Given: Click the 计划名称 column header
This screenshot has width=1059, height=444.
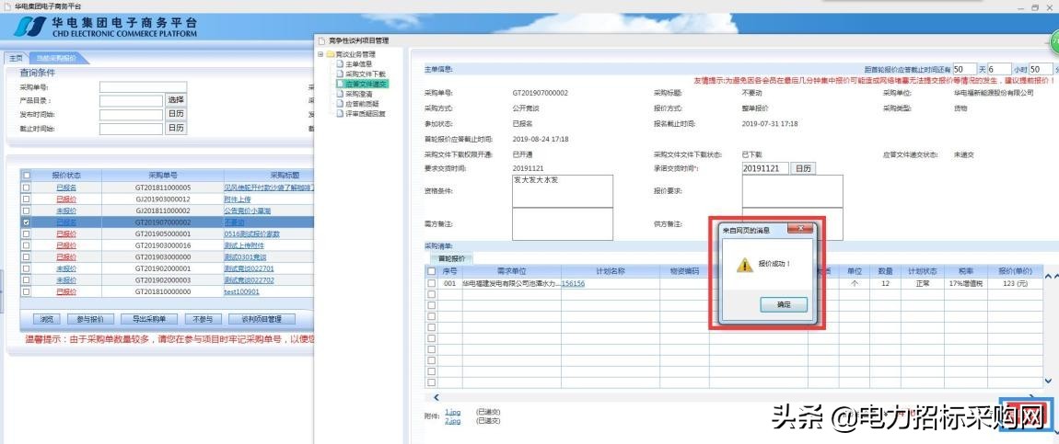Looking at the screenshot, I should [611, 271].
